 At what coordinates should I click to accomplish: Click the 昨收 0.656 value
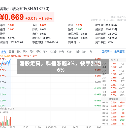43,30
